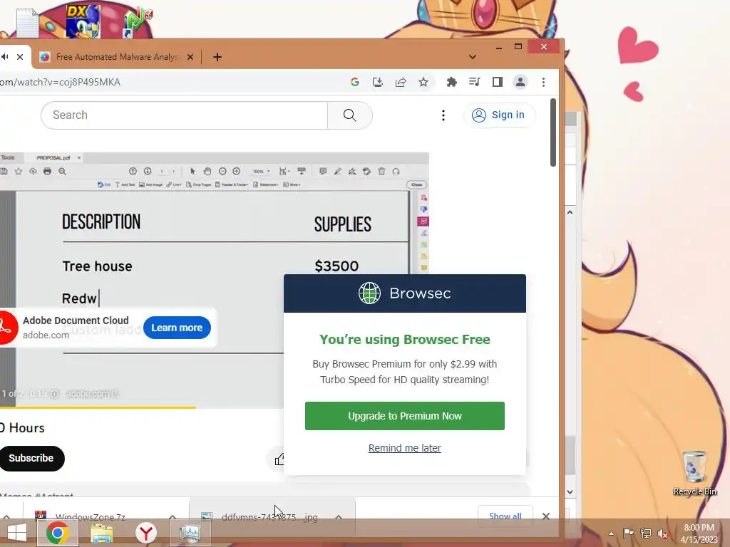Viewport: 730px width, 547px height.
Task: Click the address bar URL text
Action: coord(60,83)
